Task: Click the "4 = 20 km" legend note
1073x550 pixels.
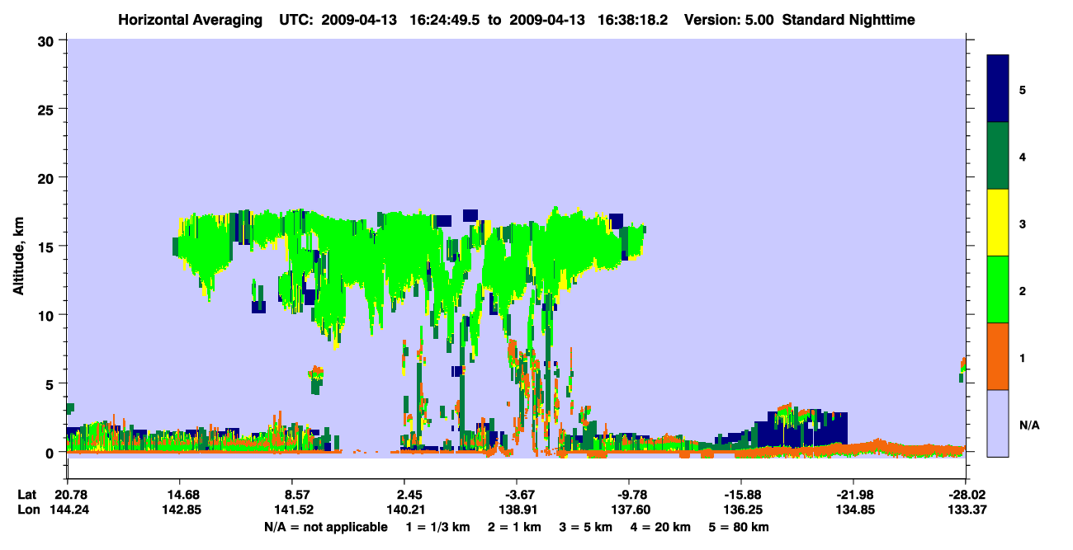Action: 661,527
